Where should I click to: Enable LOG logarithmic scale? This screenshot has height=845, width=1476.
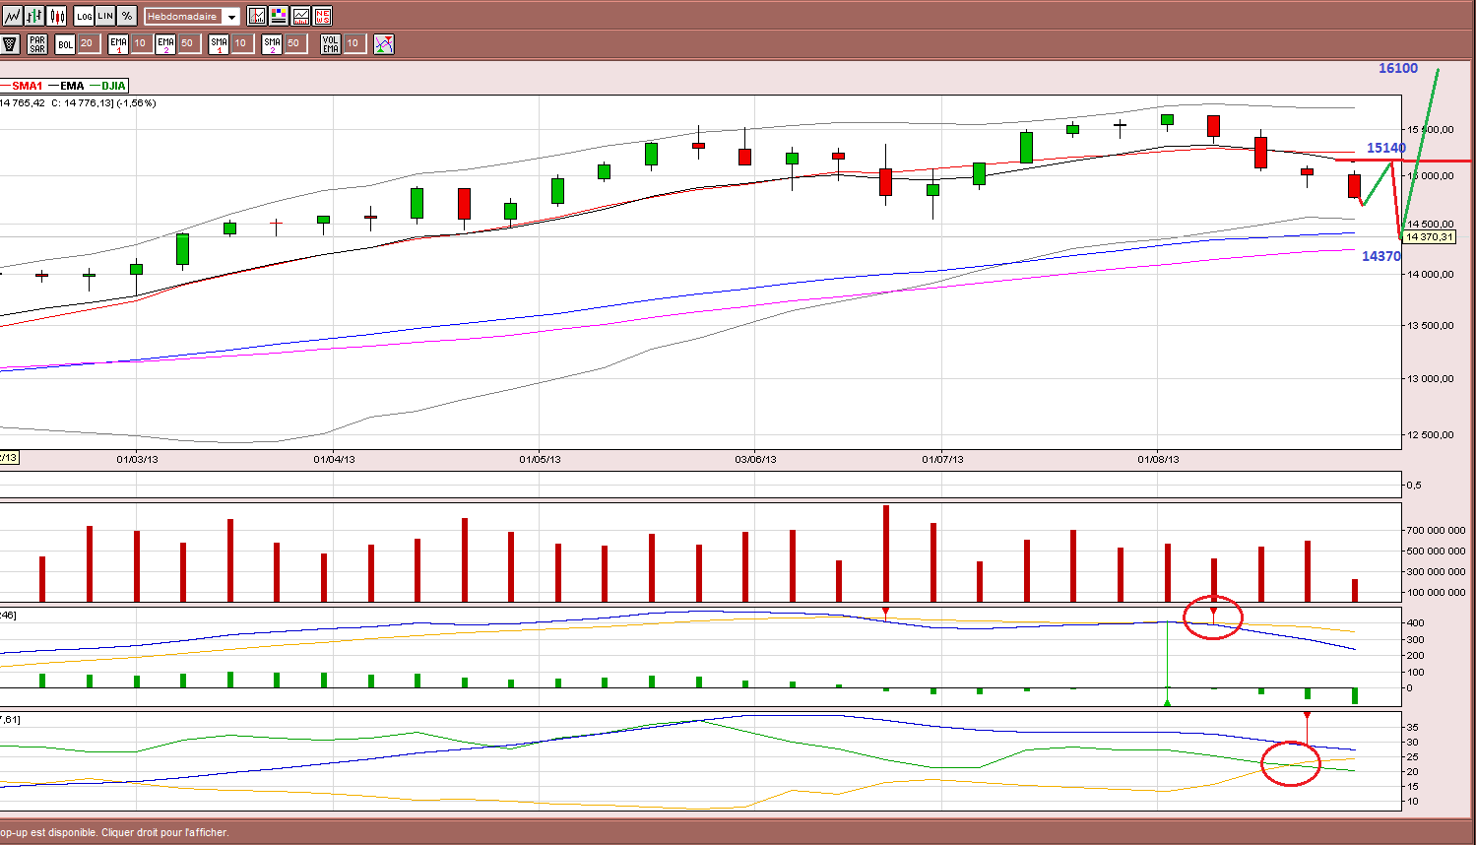[84, 16]
